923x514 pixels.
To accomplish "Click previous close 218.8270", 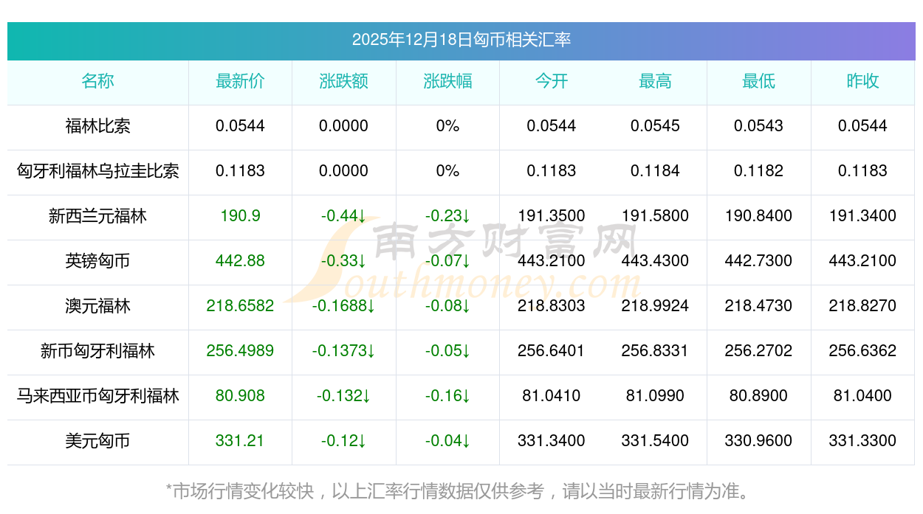I will click(862, 306).
